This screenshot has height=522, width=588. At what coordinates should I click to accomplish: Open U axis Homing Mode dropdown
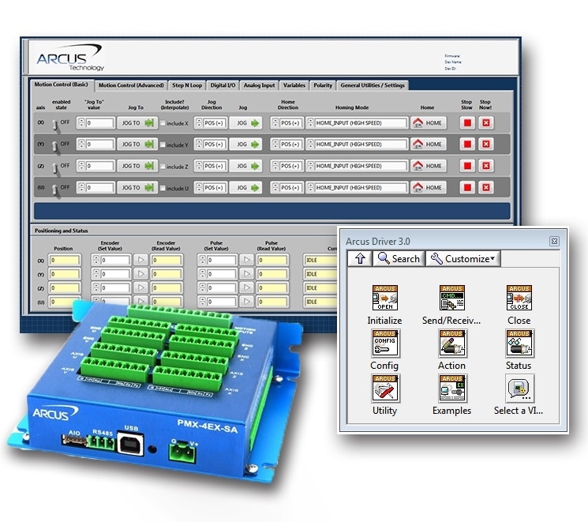(x=357, y=187)
